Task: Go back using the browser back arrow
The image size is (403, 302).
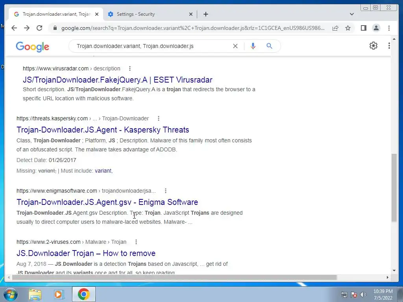Action: click(x=14, y=28)
